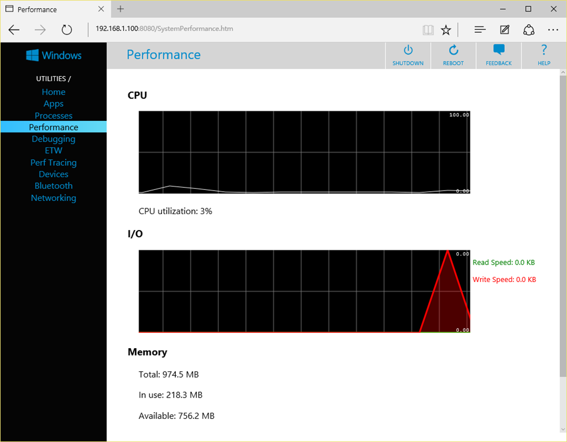Click In use: 218.3 MB text
The image size is (567, 442).
(x=171, y=395)
